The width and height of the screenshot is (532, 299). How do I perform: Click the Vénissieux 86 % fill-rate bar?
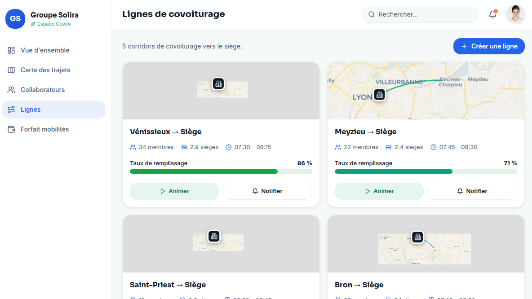coord(221,171)
